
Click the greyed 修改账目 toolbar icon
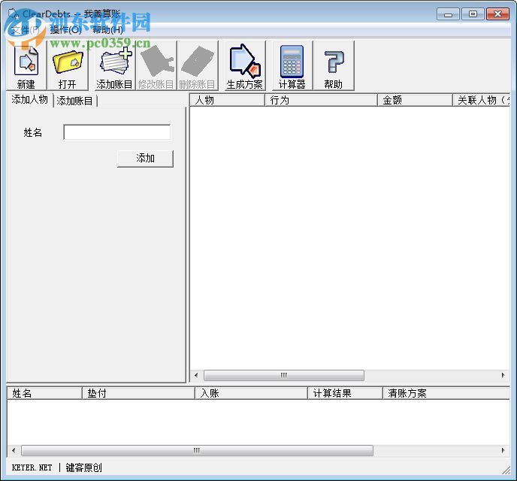click(156, 65)
